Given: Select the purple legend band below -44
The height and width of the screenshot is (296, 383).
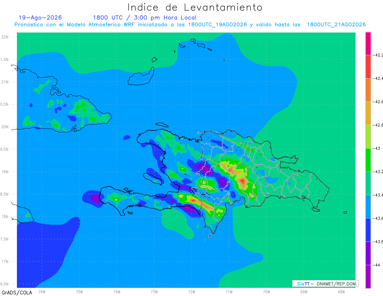Looking at the screenshot, I should [368, 277].
